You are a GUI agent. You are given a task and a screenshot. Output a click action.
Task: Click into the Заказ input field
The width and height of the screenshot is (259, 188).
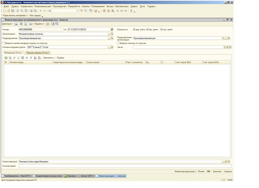[178, 47]
